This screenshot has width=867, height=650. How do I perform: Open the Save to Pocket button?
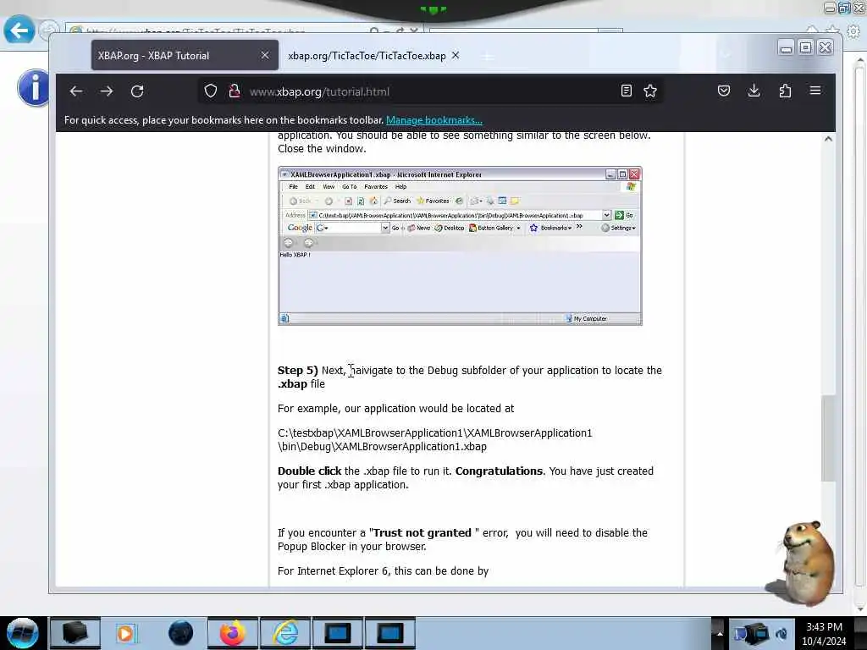[724, 91]
